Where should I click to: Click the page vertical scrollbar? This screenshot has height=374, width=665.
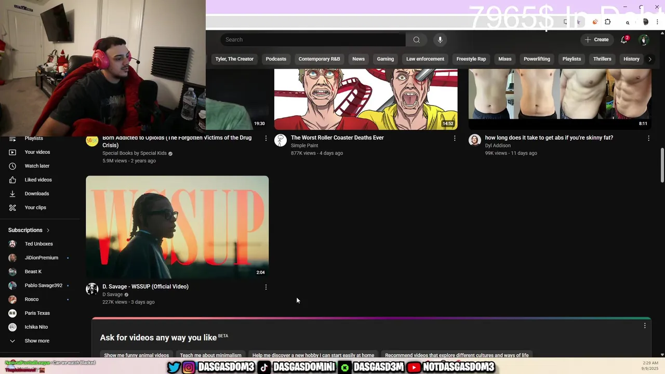point(662,165)
